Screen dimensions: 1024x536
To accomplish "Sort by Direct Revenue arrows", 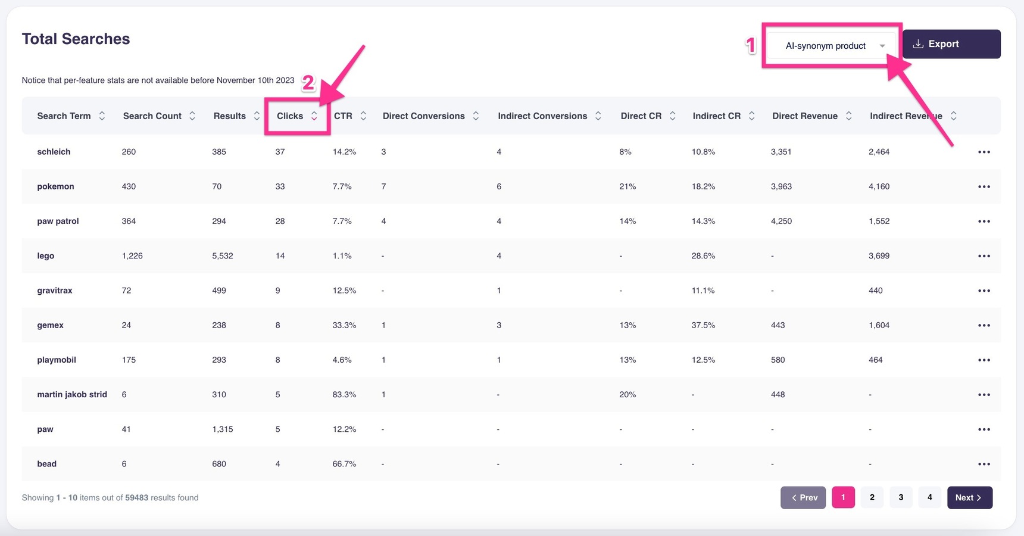I will [848, 116].
